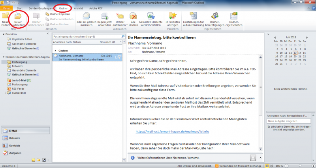The height and width of the screenshot is (168, 316).
Task: Select the Nachname, Vorname message
Action: tap(87, 57)
